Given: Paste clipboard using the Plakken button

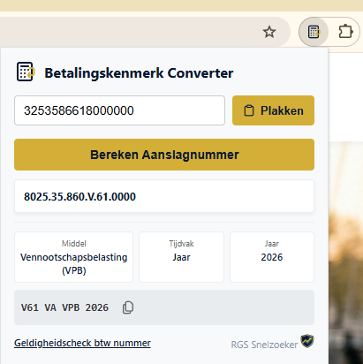Looking at the screenshot, I should coord(273,110).
